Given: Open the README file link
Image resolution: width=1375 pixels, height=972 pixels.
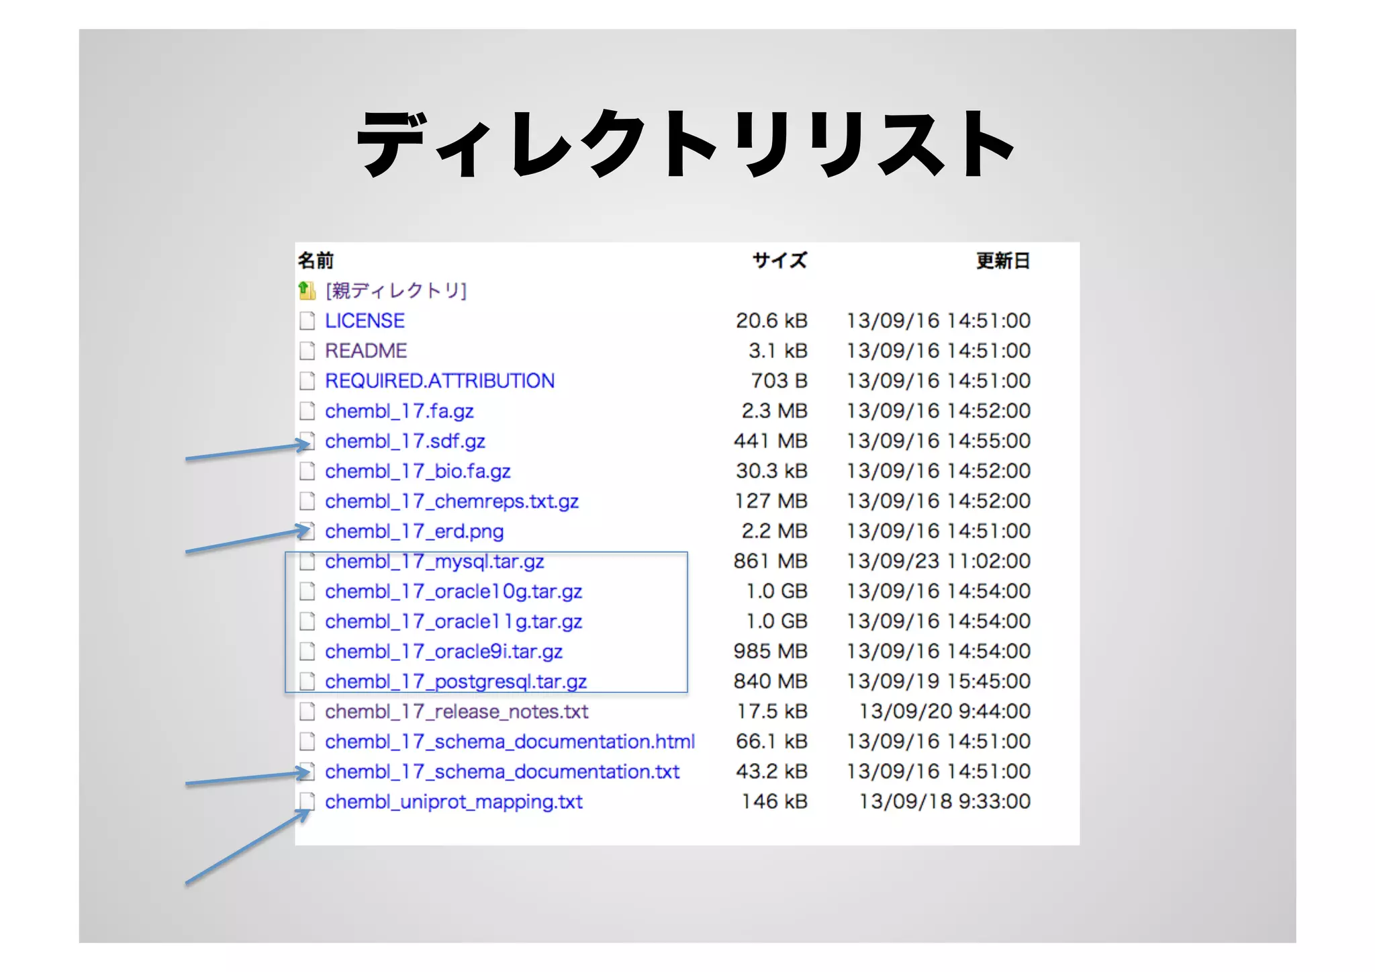Looking at the screenshot, I should tap(366, 351).
